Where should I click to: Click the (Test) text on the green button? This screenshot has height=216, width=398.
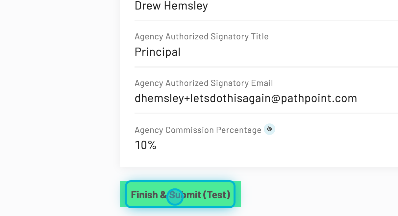point(216,195)
